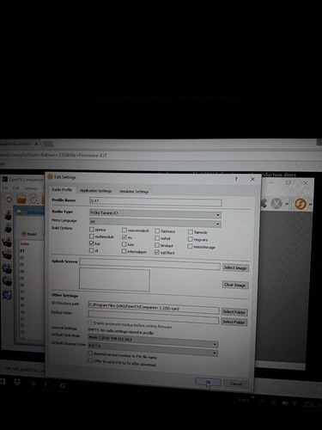This screenshot has width=322, height=430.
Task: Toggle the massstorage checkbox
Action: tap(191, 247)
